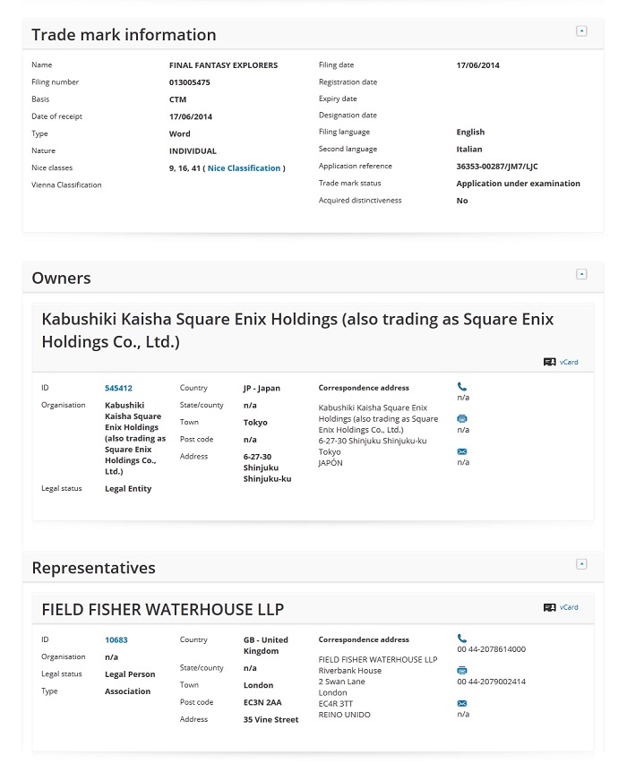Open representative ID 10683 link
This screenshot has width=627, height=772.
[116, 640]
